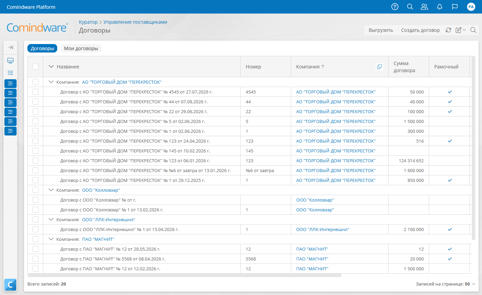Click the Выгрузить button
The height and width of the screenshot is (295, 482).
pyautogui.click(x=381, y=30)
